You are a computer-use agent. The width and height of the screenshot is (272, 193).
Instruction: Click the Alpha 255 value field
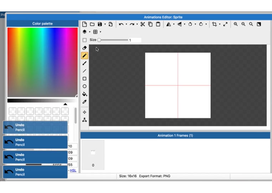point(72,164)
